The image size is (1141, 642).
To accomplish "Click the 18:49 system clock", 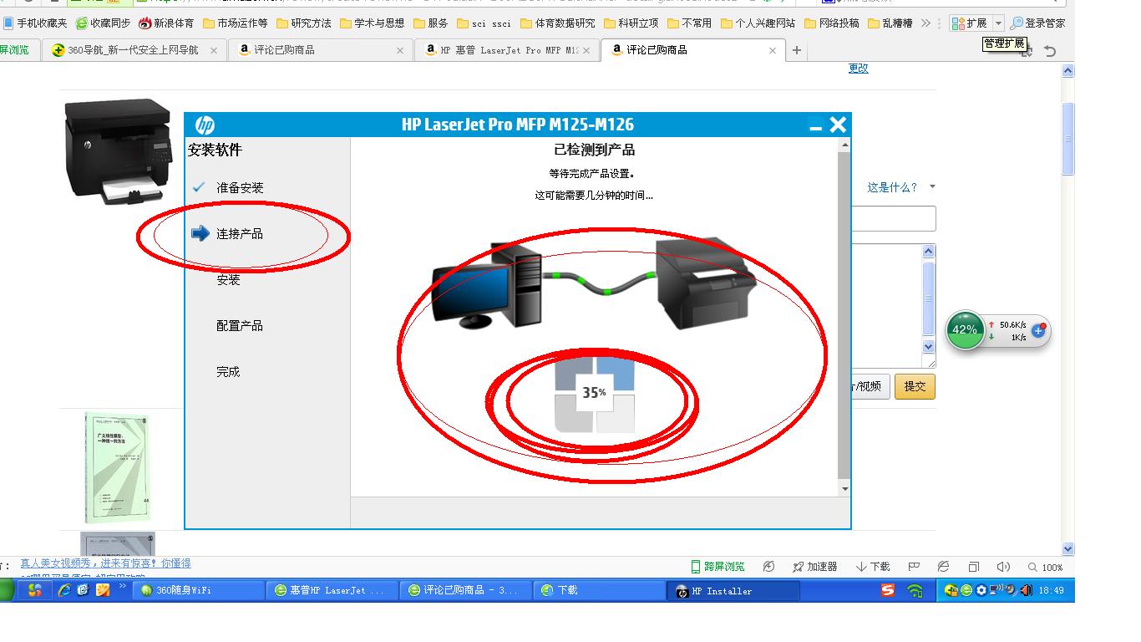I will point(1051,590).
